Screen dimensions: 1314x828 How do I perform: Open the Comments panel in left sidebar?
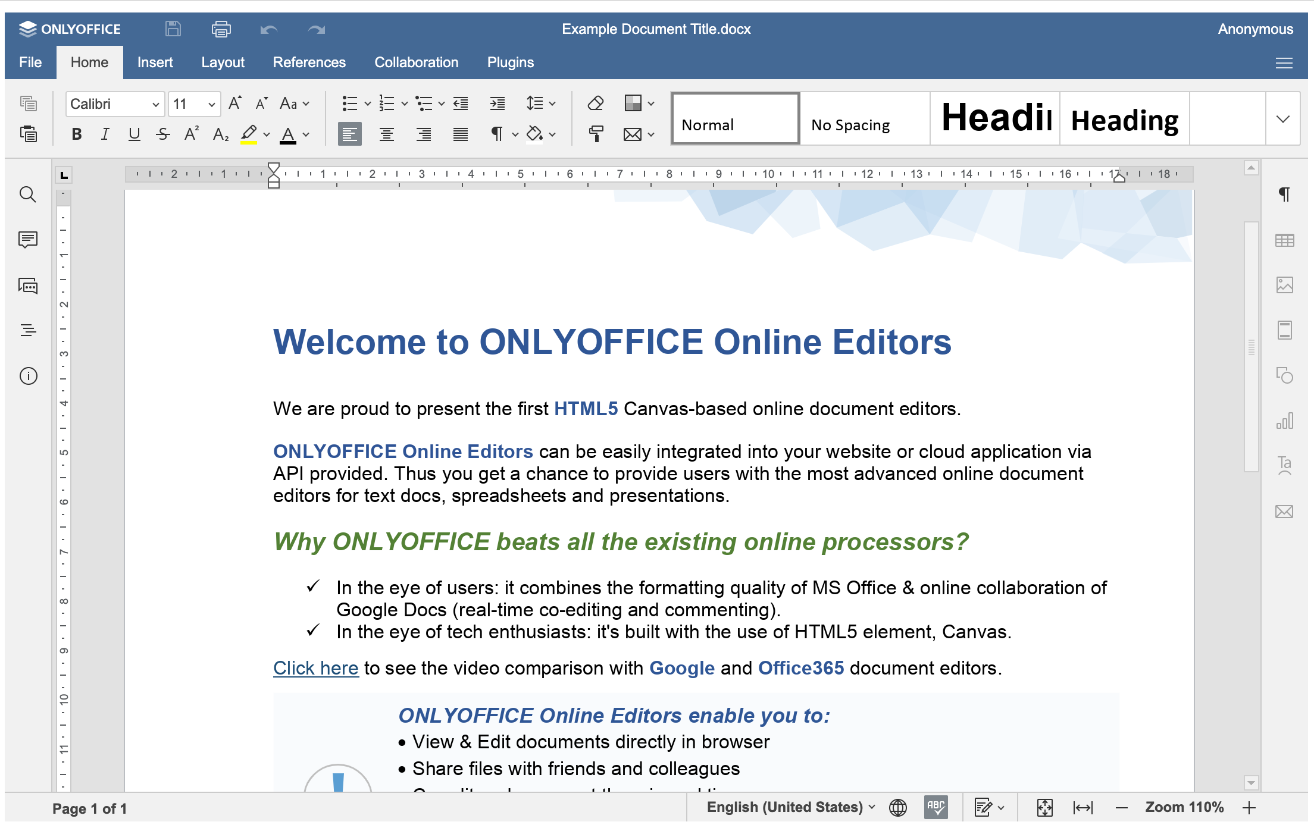tap(27, 240)
